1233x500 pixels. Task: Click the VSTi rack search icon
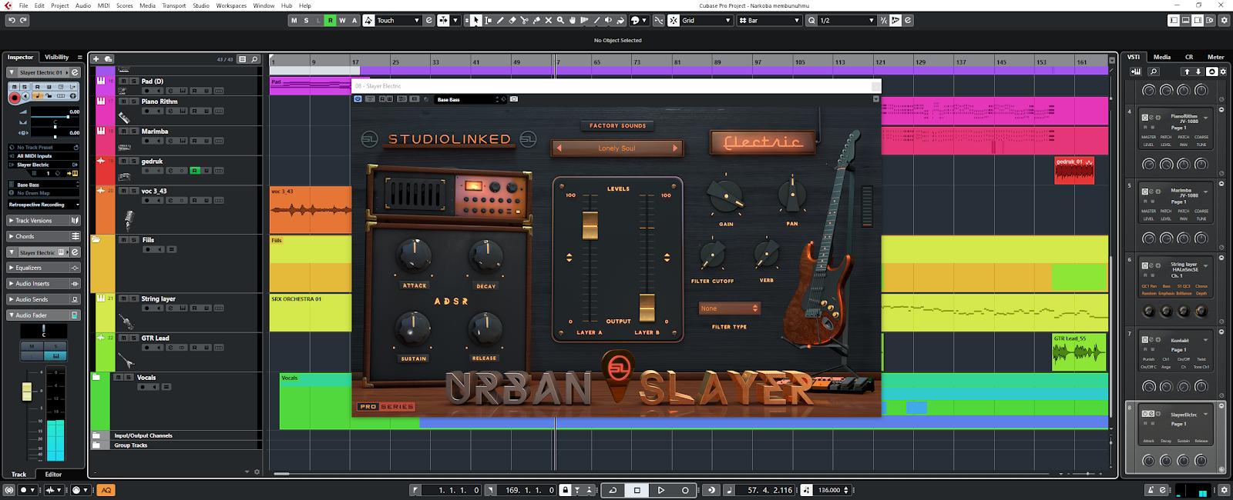click(1154, 72)
